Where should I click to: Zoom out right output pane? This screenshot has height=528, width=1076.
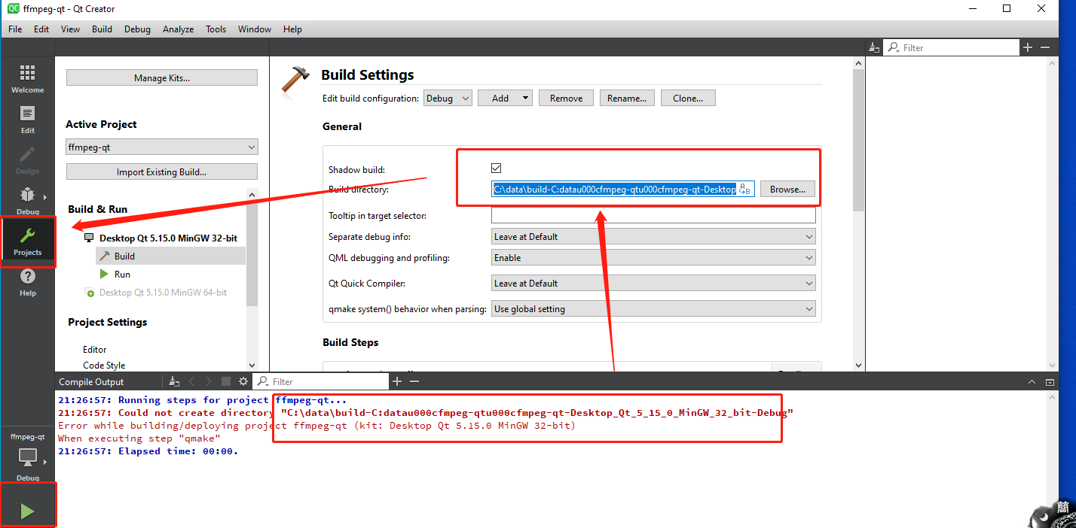1044,47
